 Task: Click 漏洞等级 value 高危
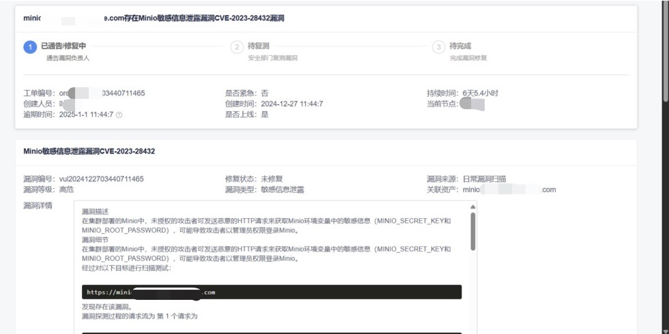pyautogui.click(x=66, y=190)
